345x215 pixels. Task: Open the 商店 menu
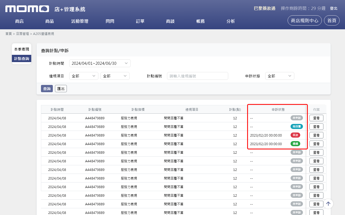(19, 21)
